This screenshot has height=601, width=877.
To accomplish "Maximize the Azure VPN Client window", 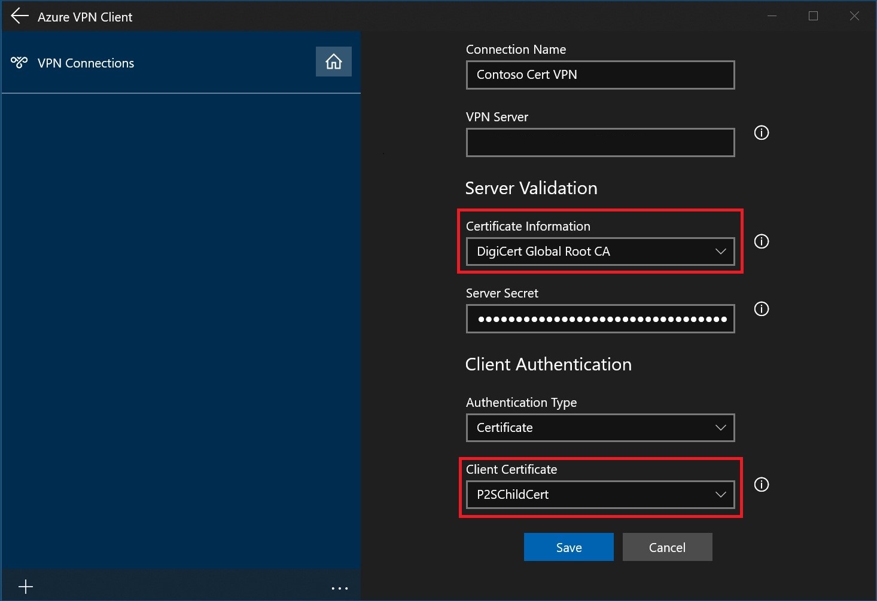I will point(813,16).
